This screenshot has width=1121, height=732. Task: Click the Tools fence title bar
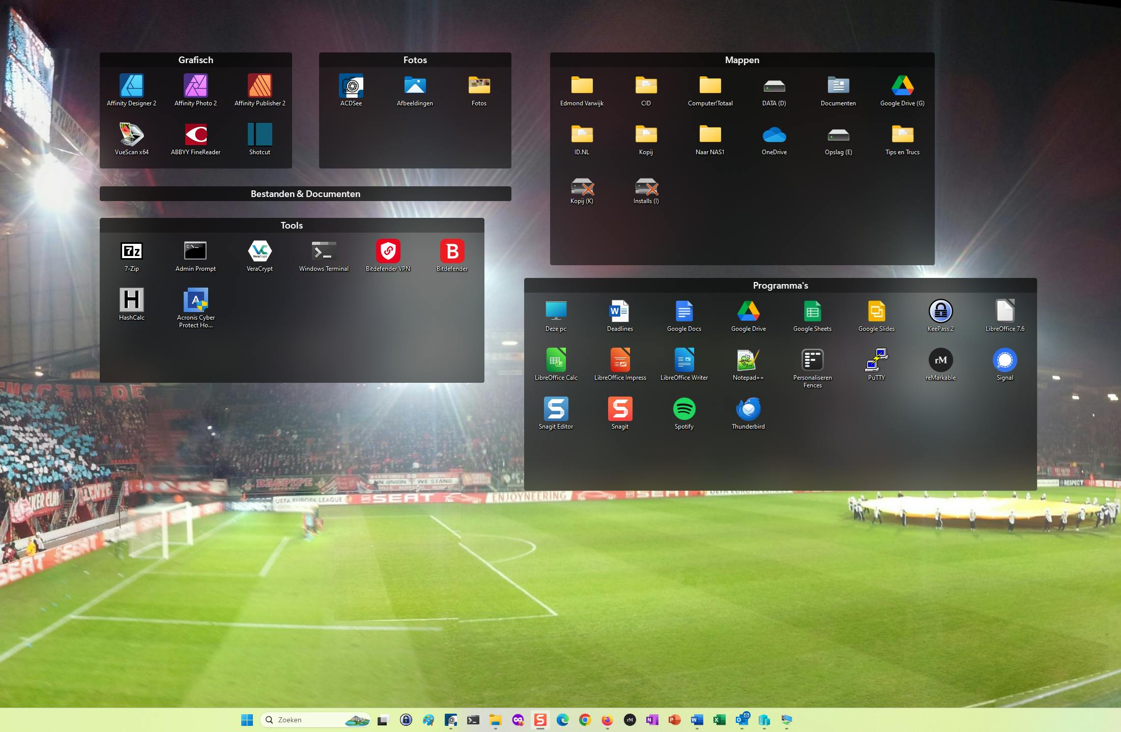292,226
